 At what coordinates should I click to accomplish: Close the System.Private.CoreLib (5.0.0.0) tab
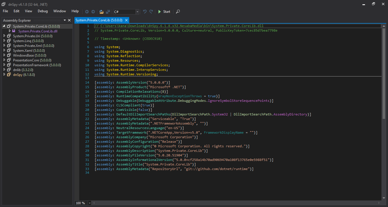coord(126,20)
